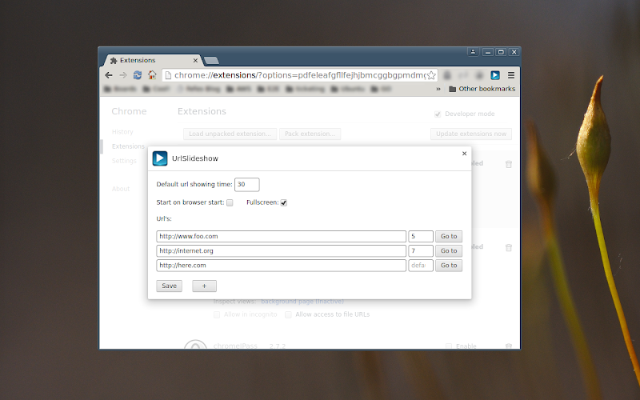Click the UrlSlideshow play icon in toolbar
The width and height of the screenshot is (640, 400).
495,75
